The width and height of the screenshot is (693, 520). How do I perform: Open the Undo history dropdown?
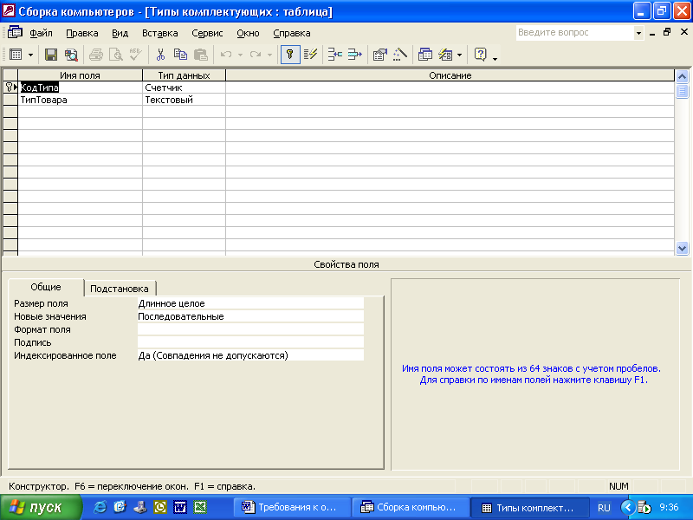click(240, 55)
